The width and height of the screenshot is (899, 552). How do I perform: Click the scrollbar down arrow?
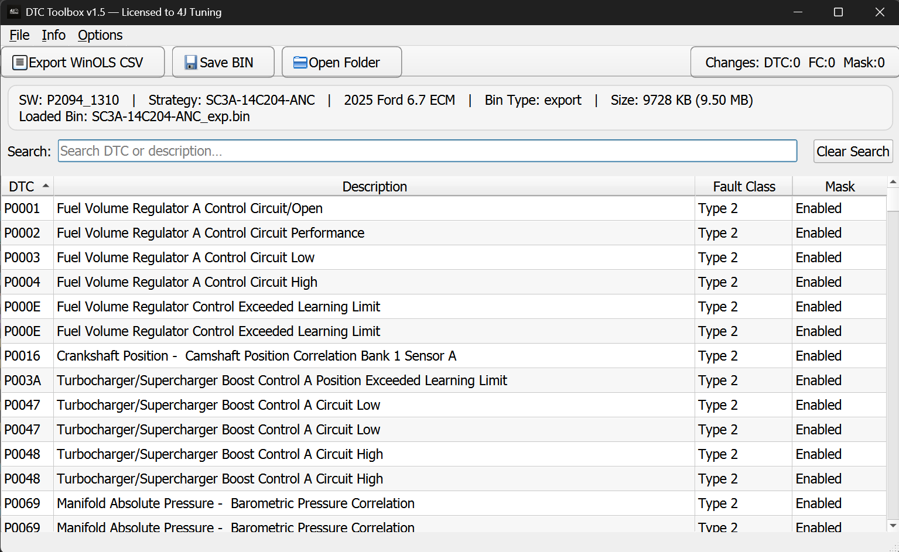pos(893,525)
